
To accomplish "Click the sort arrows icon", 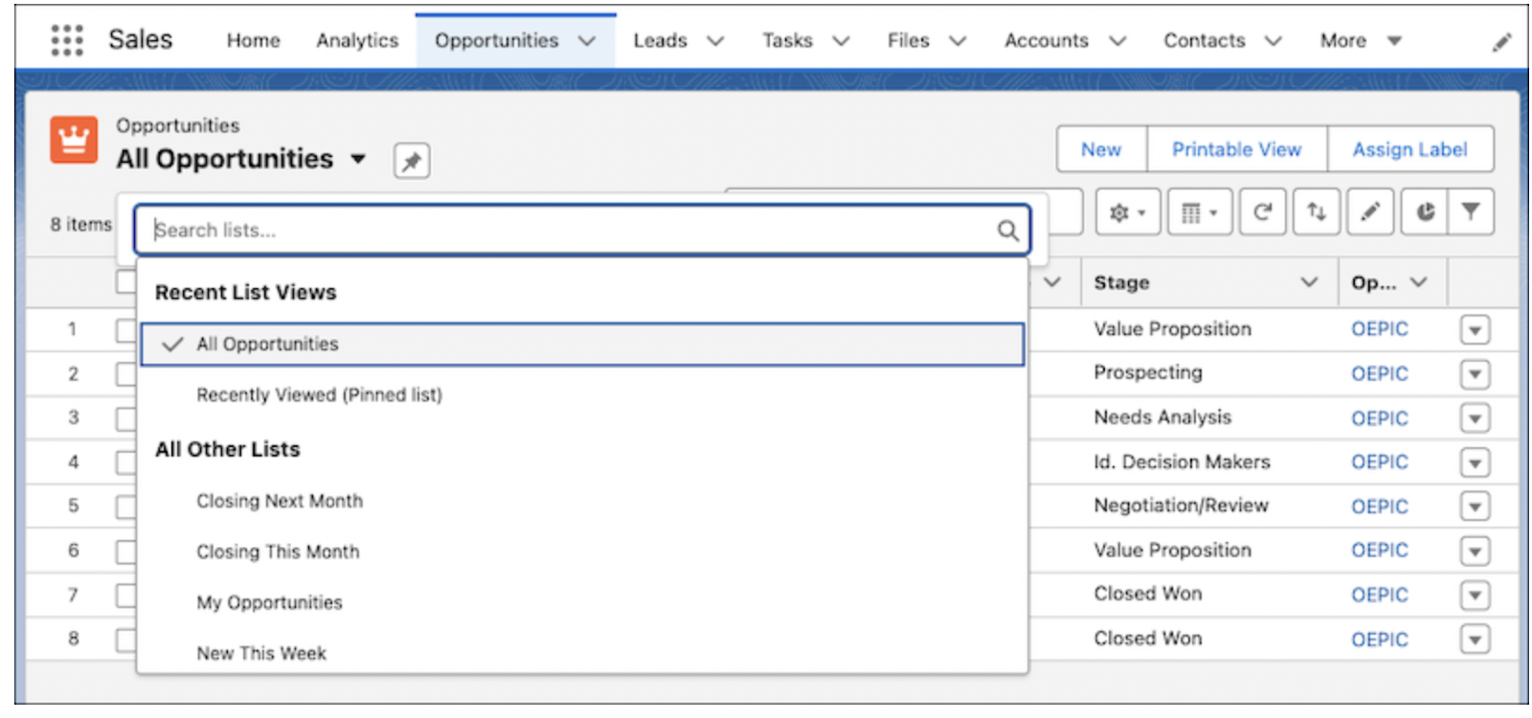I will (1317, 213).
